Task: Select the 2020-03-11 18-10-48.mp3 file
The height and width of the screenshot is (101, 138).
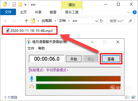Action: click(29, 30)
